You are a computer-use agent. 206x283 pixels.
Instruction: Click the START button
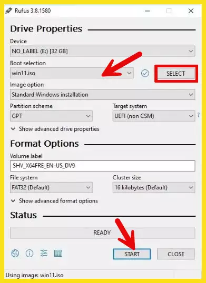pos(132,254)
